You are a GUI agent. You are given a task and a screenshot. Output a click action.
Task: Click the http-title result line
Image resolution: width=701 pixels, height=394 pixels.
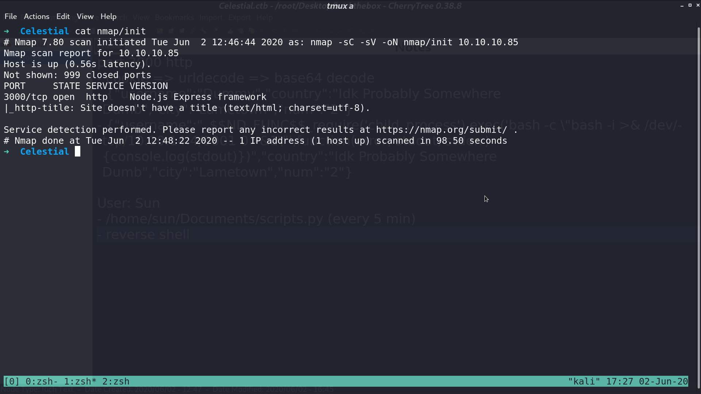coord(187,108)
